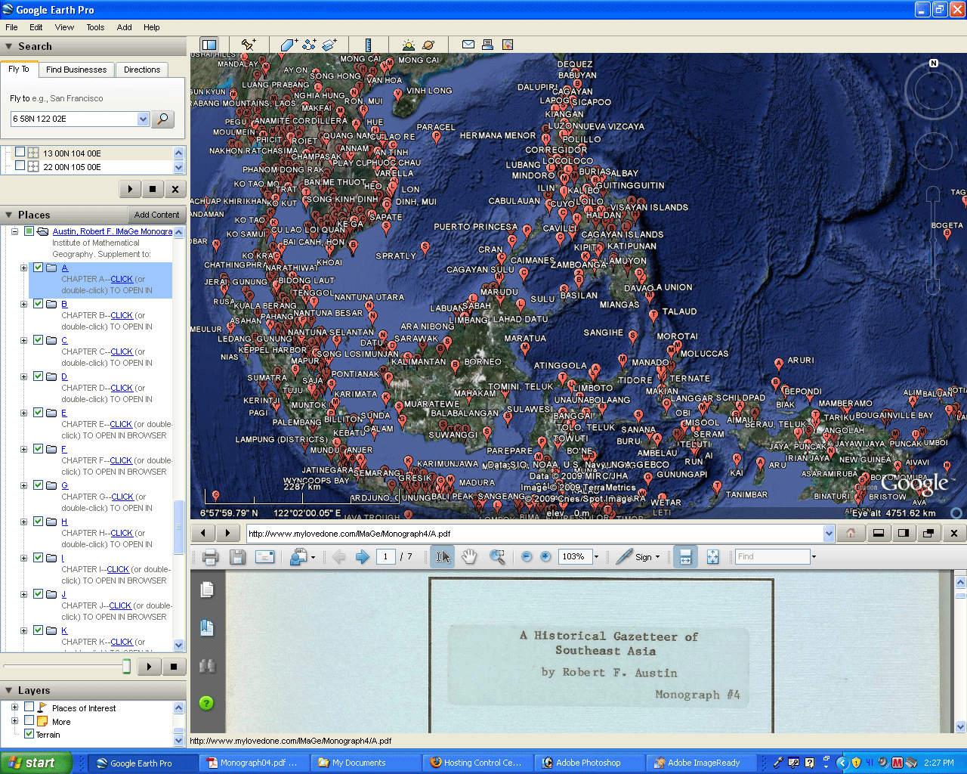Viewport: 967px width, 774px height.
Task: Expand folder K in Places tree
Action: click(x=23, y=630)
